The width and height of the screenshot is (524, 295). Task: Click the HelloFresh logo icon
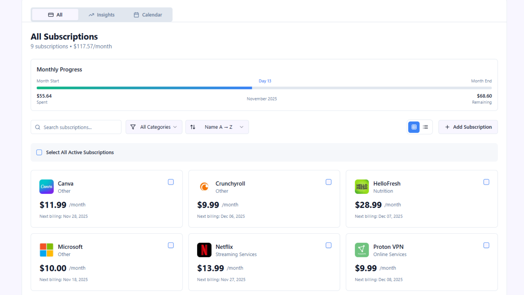(362, 187)
